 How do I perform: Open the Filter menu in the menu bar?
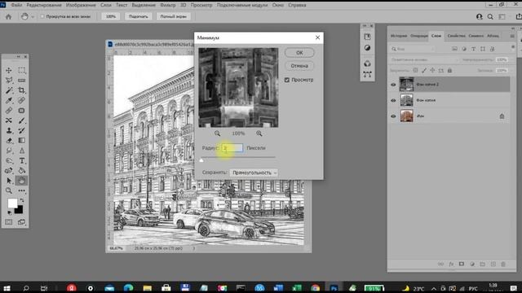click(x=168, y=5)
